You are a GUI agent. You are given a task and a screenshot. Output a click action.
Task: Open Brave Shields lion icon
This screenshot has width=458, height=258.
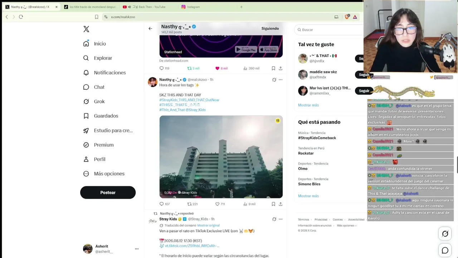347,17
